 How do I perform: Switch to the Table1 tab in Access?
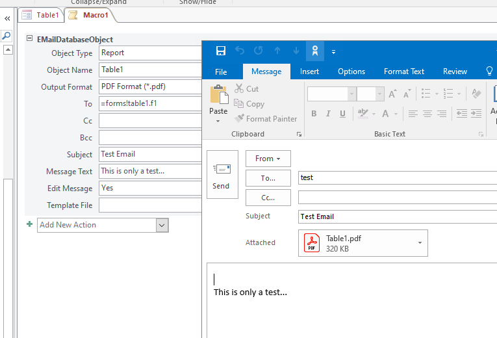pos(40,15)
